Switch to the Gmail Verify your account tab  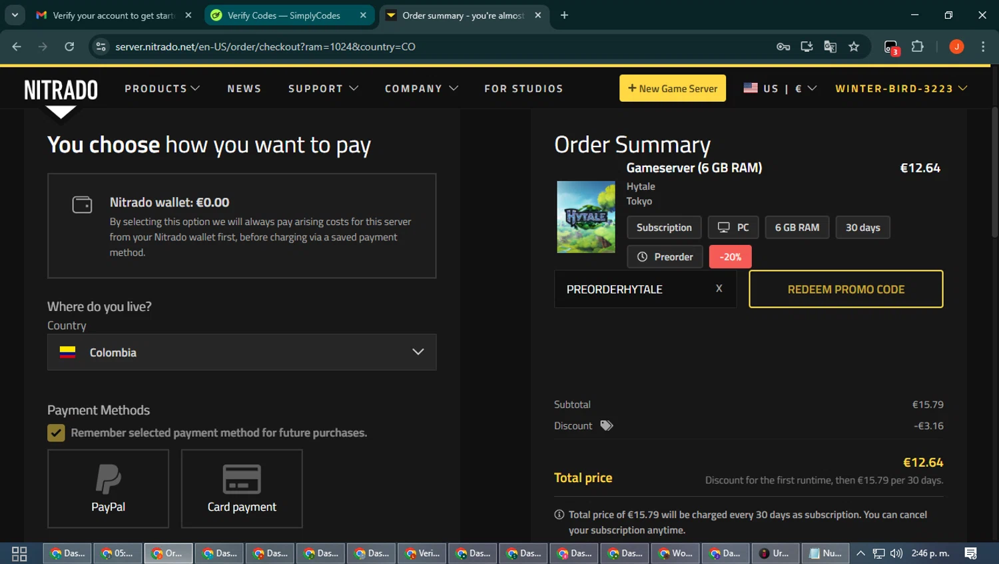point(113,15)
